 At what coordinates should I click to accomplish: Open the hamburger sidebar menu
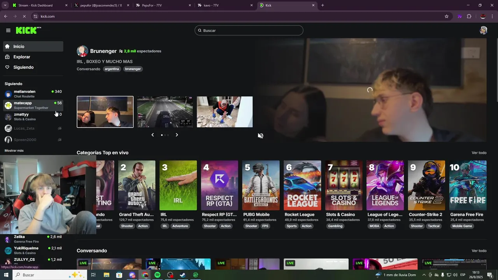8,30
